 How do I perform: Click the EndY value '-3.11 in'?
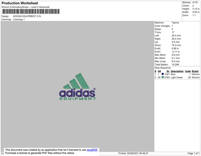[x=176, y=52]
